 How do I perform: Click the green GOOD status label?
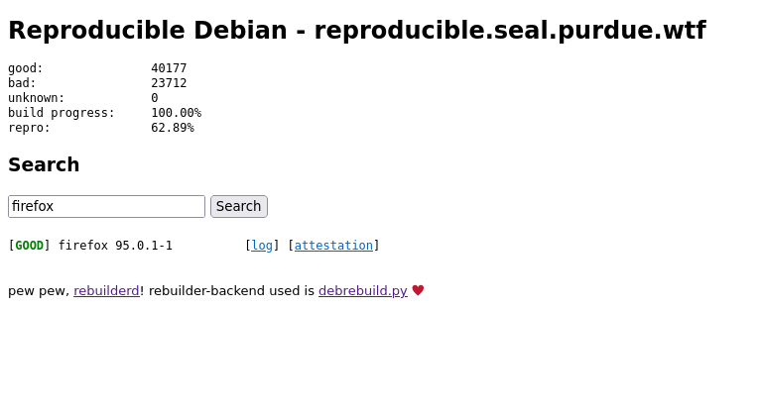(29, 246)
